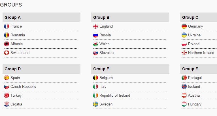Click the Romania flag icon

pyautogui.click(x=7, y=35)
